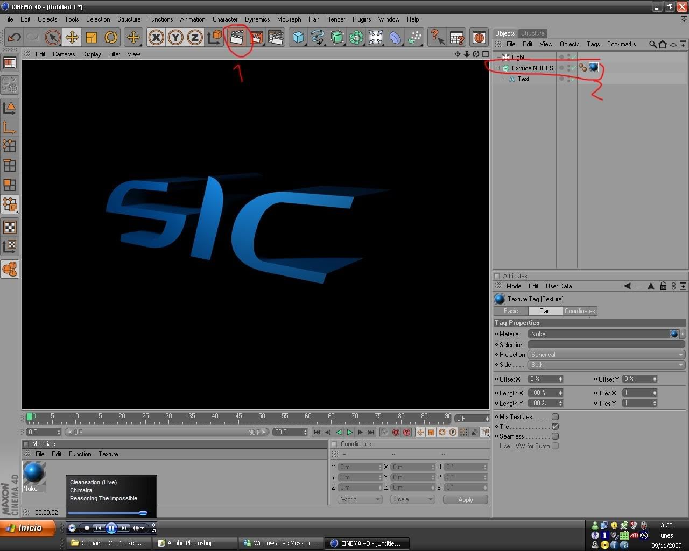Select the Scale tool

coord(91,37)
